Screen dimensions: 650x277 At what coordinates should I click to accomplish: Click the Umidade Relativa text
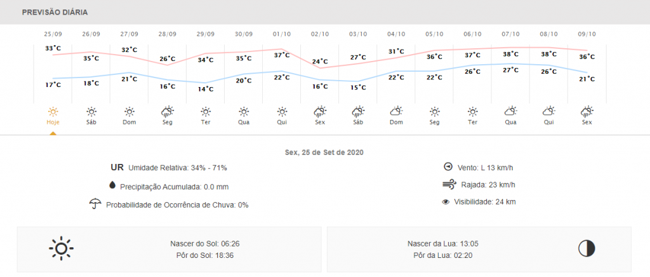[178, 168]
